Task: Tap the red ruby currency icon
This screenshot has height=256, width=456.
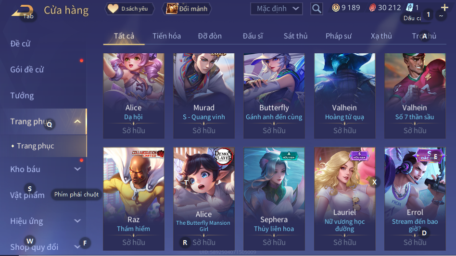Action: click(372, 8)
